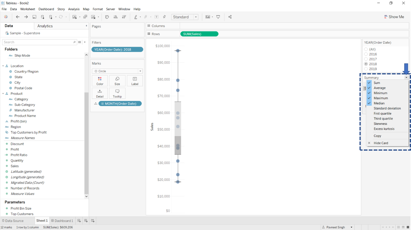This screenshot has height=230, width=411.
Task: Click the Show Me button
Action: [394, 17]
